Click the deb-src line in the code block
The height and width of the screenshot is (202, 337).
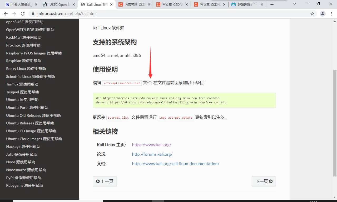[x=161, y=102]
